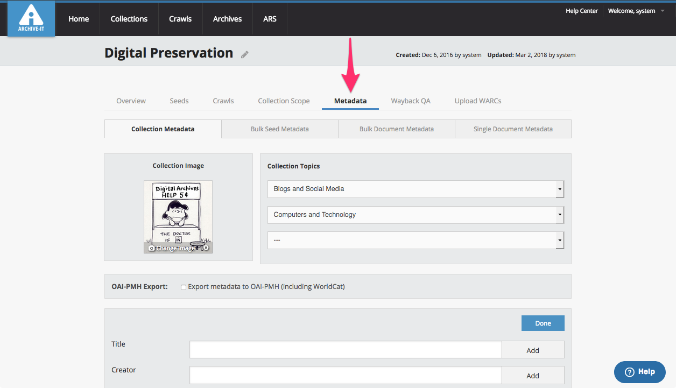The width and height of the screenshot is (676, 388).
Task: Open the Welcome, system user menu arrow
Action: coord(662,11)
